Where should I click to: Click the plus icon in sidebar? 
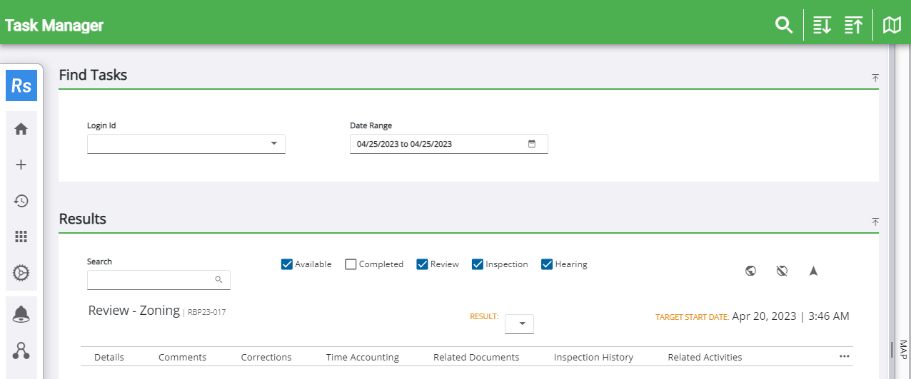[21, 165]
